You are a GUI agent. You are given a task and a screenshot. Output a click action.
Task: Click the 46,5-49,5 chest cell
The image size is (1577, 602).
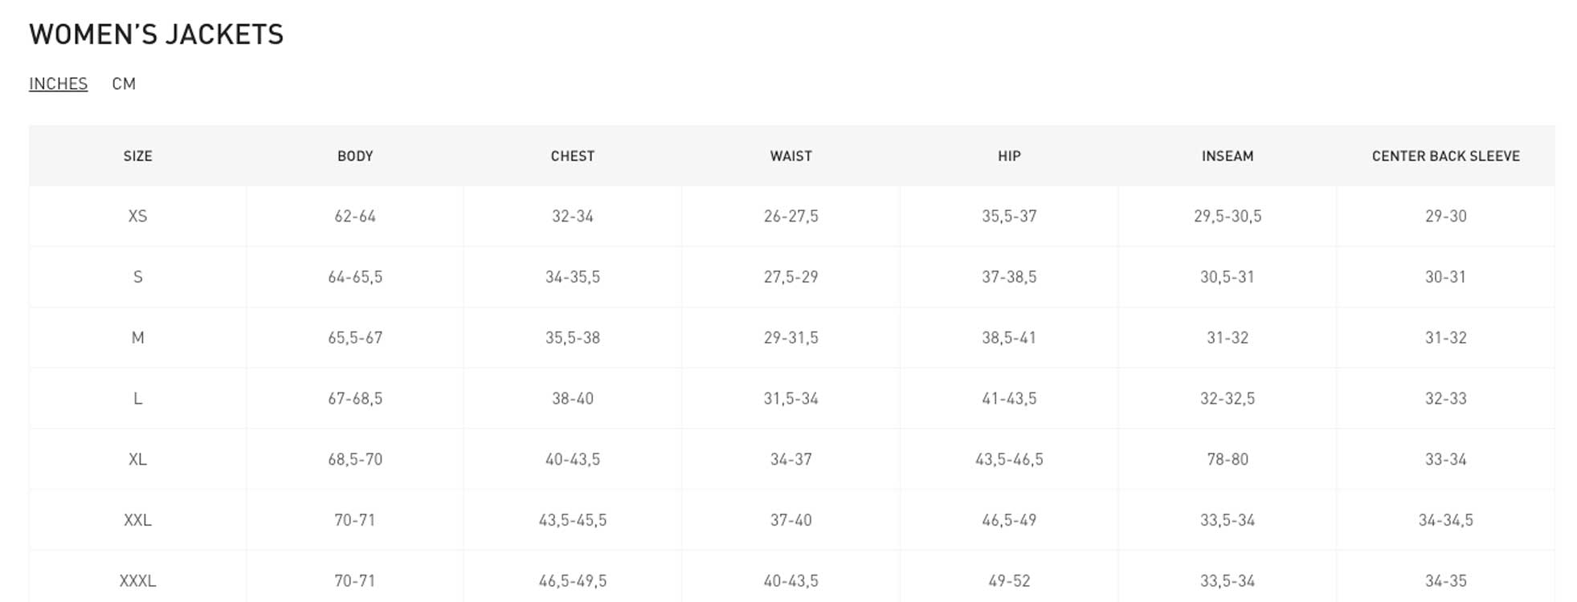(x=573, y=580)
